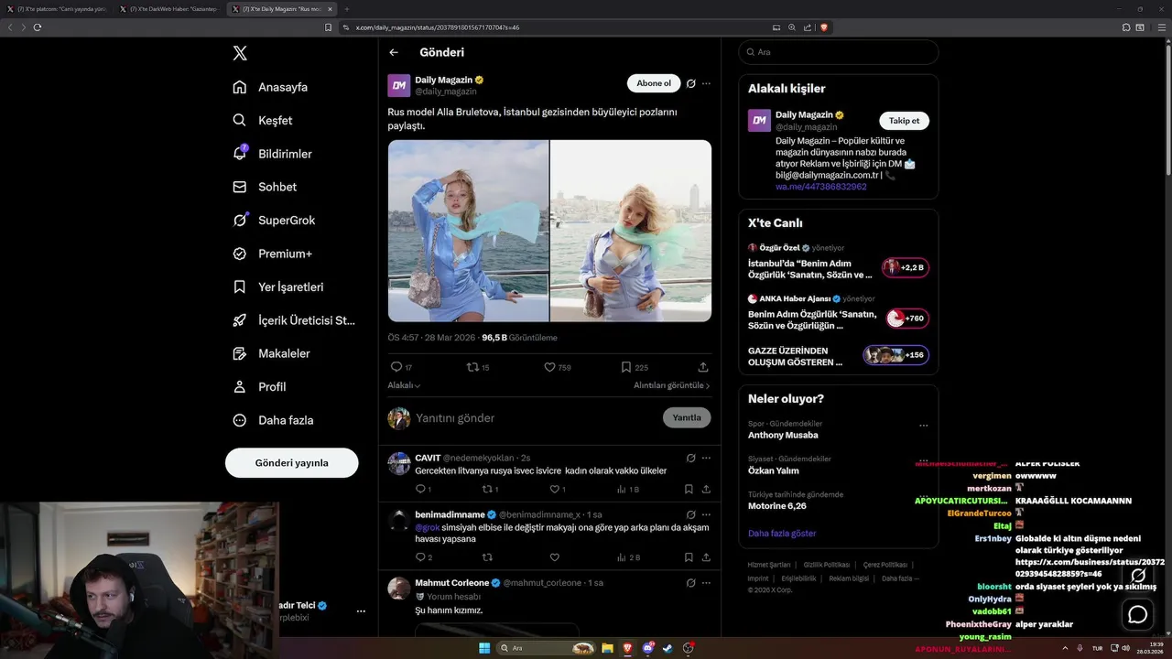Reload page with browser refresh button
The height and width of the screenshot is (659, 1172).
pos(38,27)
